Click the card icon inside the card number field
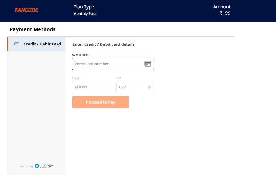Image resolution: width=276 pixels, height=176 pixels. (x=147, y=64)
